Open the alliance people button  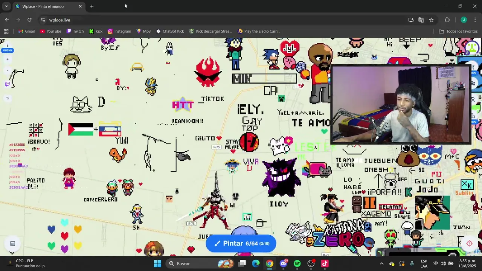tap(474, 84)
